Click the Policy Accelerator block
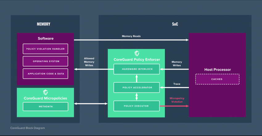Screen dimensions: 262x136 [x=137, y=88]
